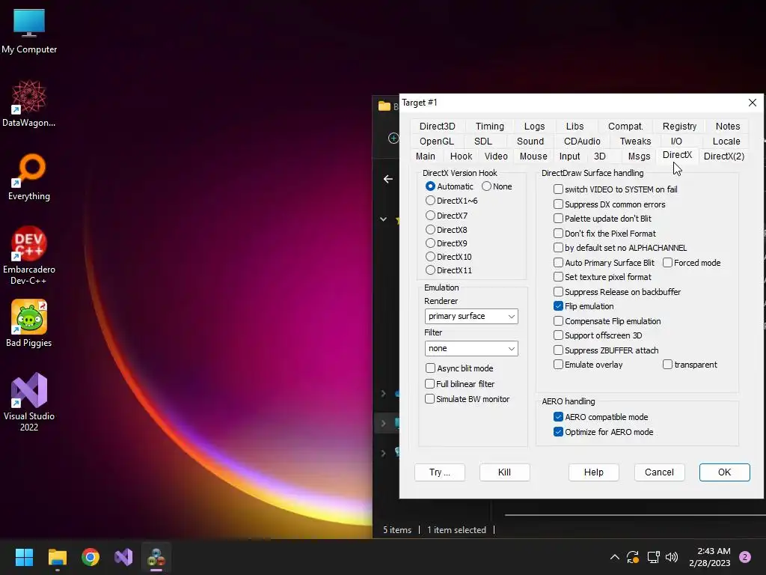
Task: Choose the DirectX10 radio option
Action: (449, 257)
